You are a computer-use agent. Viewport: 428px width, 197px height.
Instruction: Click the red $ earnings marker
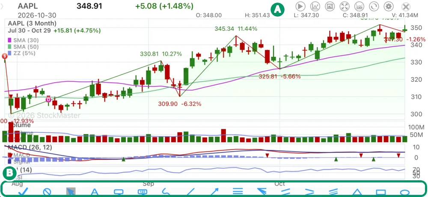[4, 56]
